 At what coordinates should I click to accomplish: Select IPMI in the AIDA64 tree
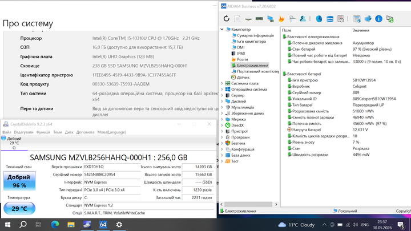tap(241, 54)
